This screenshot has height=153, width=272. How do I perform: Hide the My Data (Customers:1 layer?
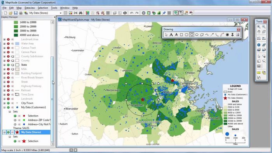(x=8, y=107)
